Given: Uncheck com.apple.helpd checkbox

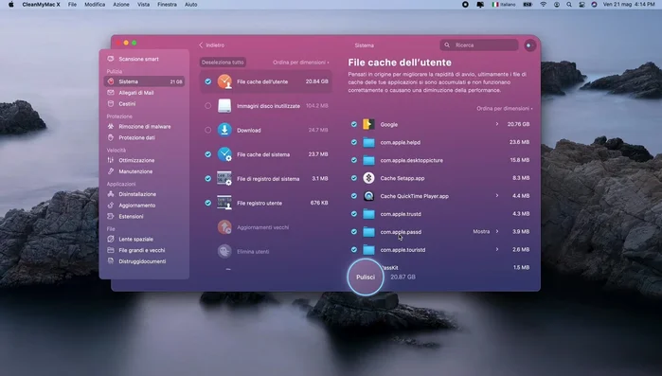Looking at the screenshot, I should [x=354, y=142].
